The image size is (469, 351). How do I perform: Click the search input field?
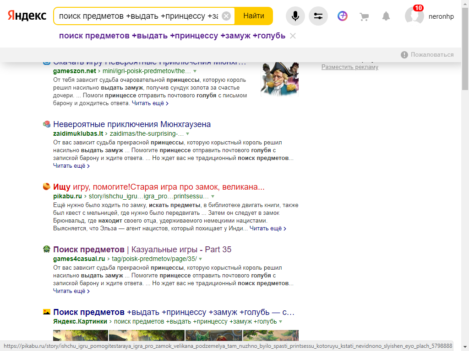click(139, 16)
